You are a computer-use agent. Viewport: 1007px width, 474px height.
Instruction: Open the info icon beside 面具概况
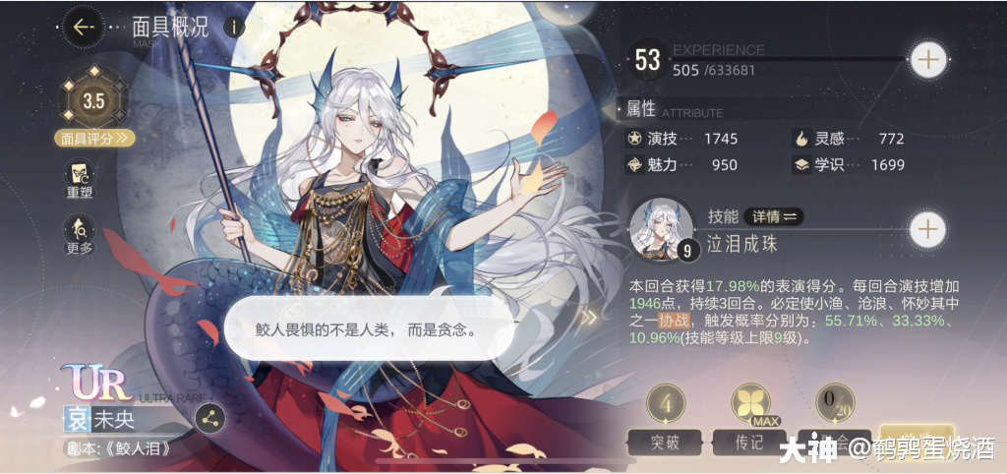click(x=234, y=27)
